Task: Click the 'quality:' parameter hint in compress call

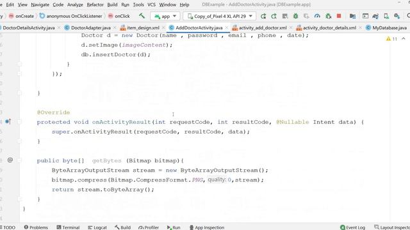Action: coord(217,180)
